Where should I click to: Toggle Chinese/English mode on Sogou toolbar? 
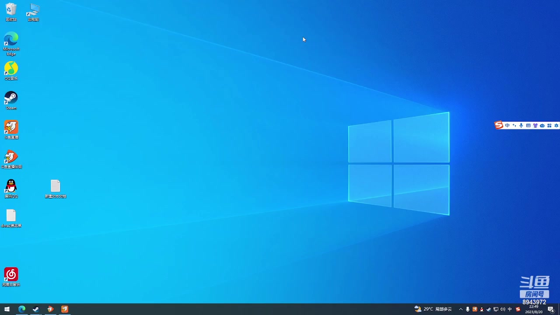click(507, 126)
